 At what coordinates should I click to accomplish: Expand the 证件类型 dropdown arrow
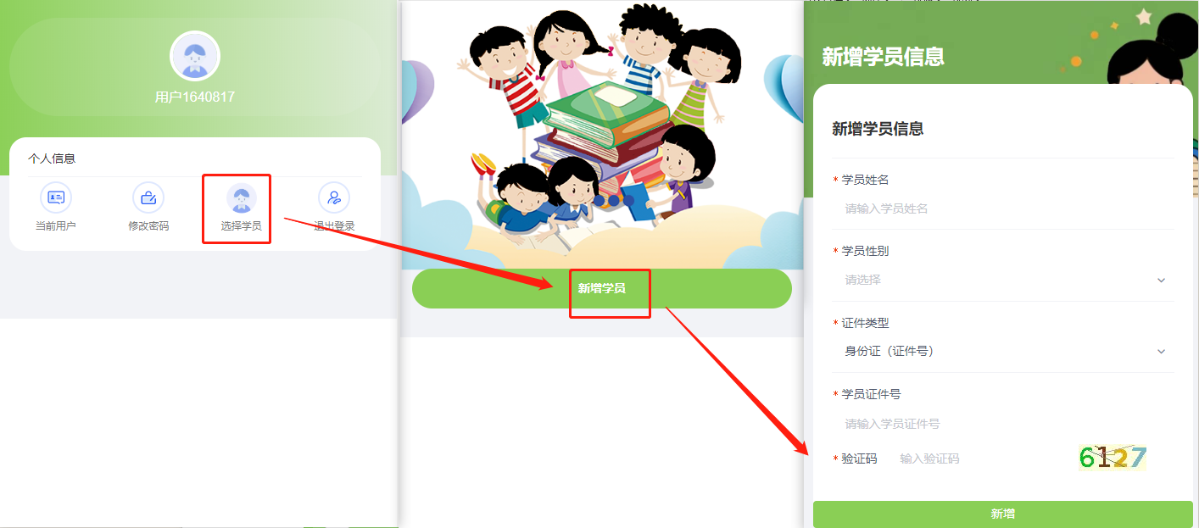[1162, 352]
